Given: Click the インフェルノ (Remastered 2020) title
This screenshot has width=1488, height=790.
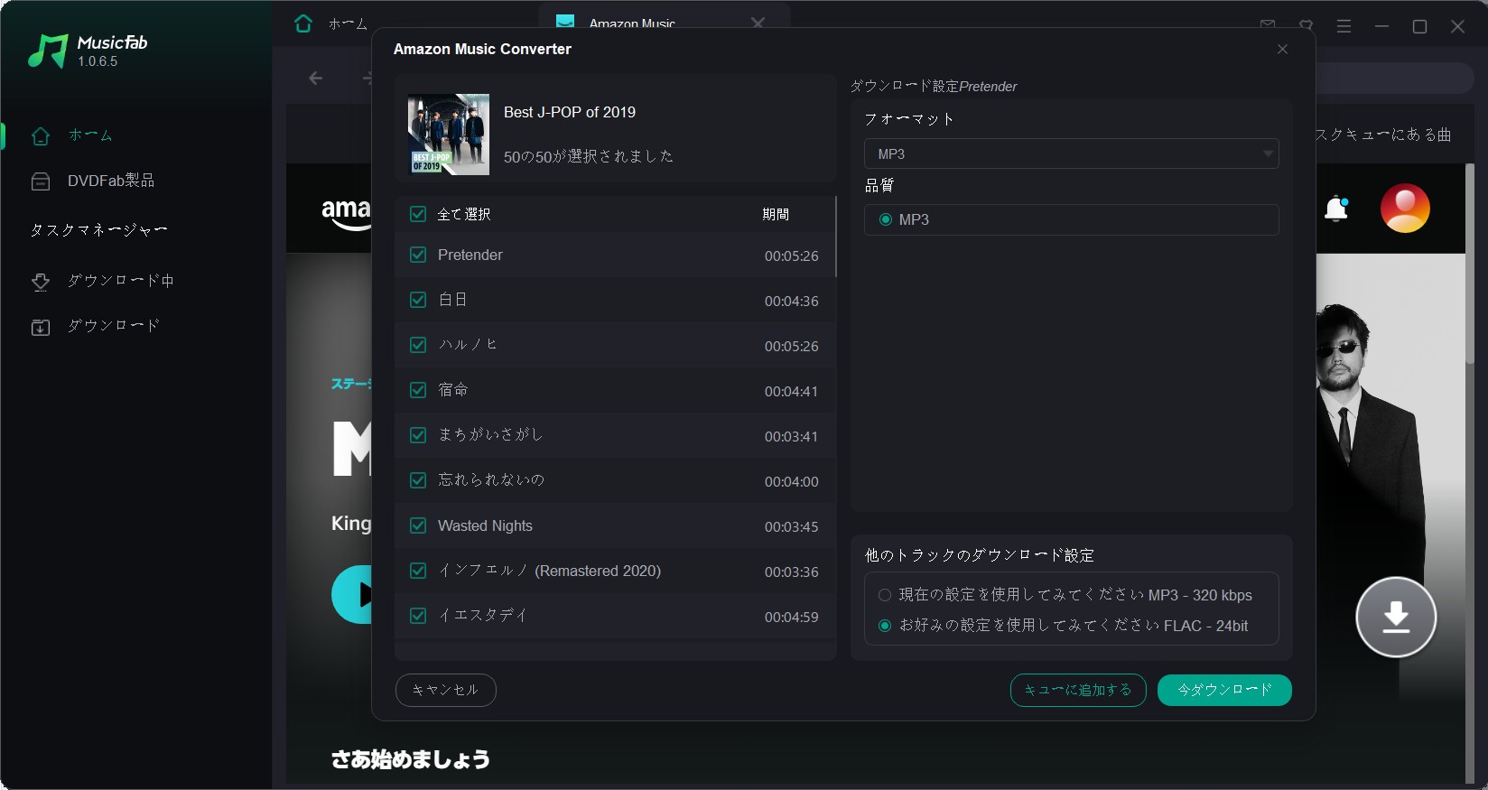Looking at the screenshot, I should 550,571.
